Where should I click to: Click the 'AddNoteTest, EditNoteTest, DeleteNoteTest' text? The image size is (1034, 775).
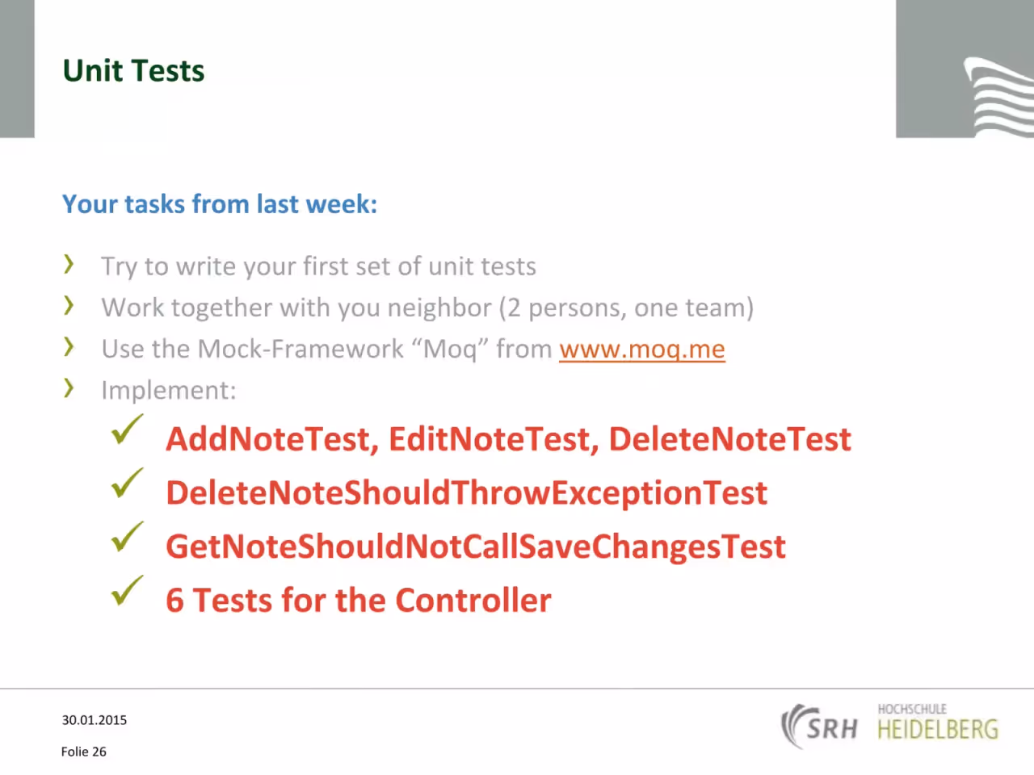[x=508, y=439]
